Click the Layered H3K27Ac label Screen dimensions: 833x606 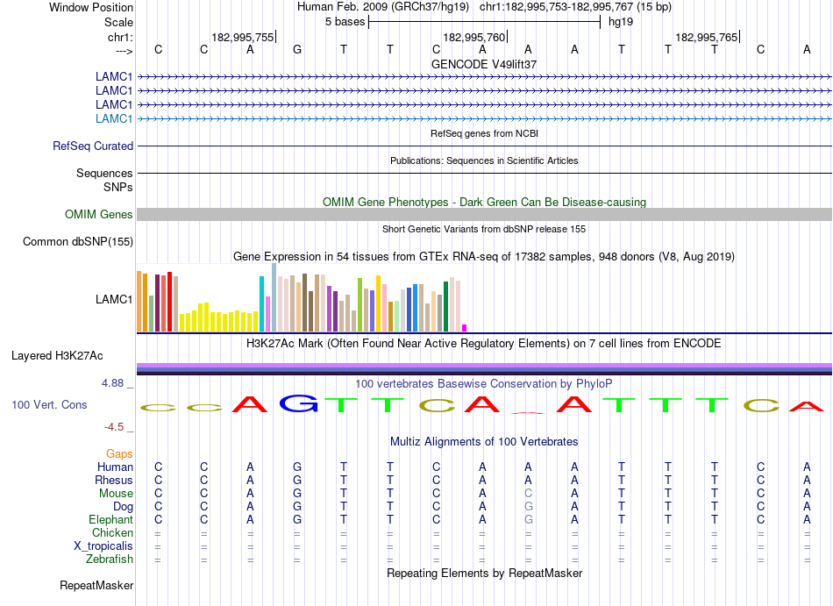coord(57,356)
